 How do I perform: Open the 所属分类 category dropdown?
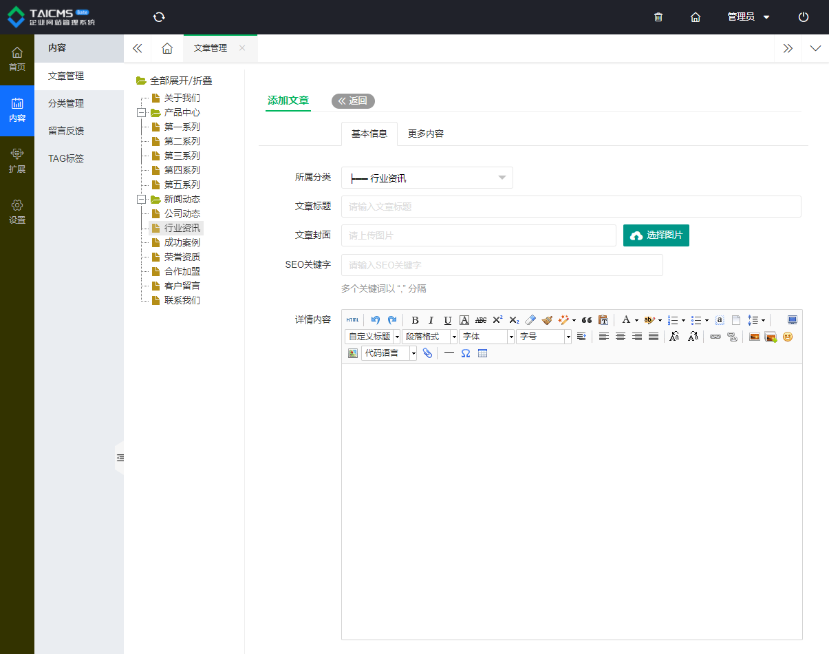pyautogui.click(x=427, y=178)
